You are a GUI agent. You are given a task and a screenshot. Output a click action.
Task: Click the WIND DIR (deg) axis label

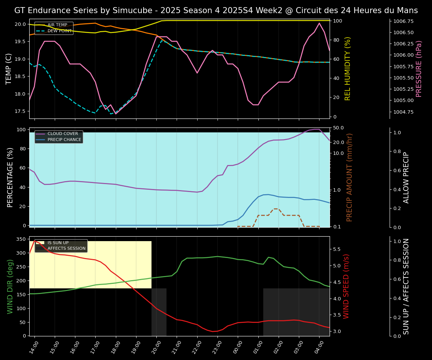(10, 286)
